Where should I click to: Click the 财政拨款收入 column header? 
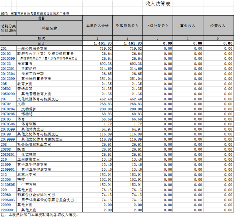[127, 26]
